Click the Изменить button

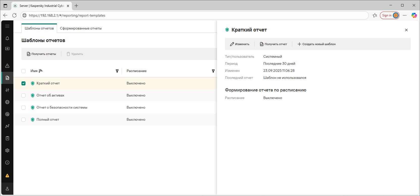[240, 44]
